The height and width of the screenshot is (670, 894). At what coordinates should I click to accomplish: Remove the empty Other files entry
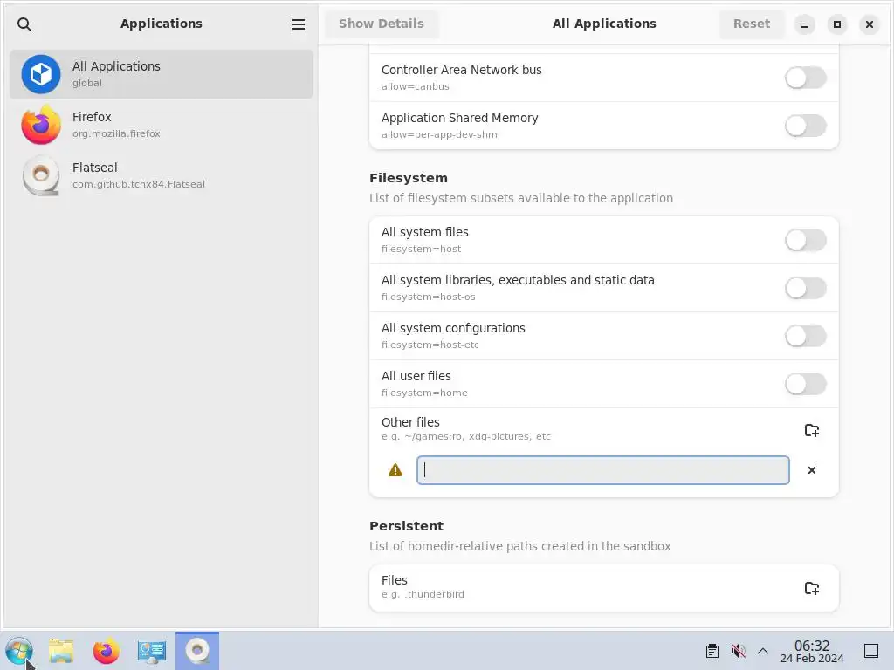812,470
